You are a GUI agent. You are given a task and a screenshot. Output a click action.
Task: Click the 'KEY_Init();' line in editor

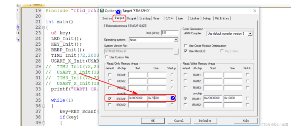click(66, 44)
